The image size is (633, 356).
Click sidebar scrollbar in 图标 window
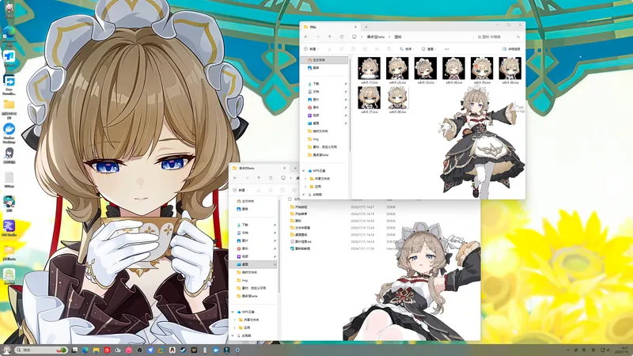point(350,105)
